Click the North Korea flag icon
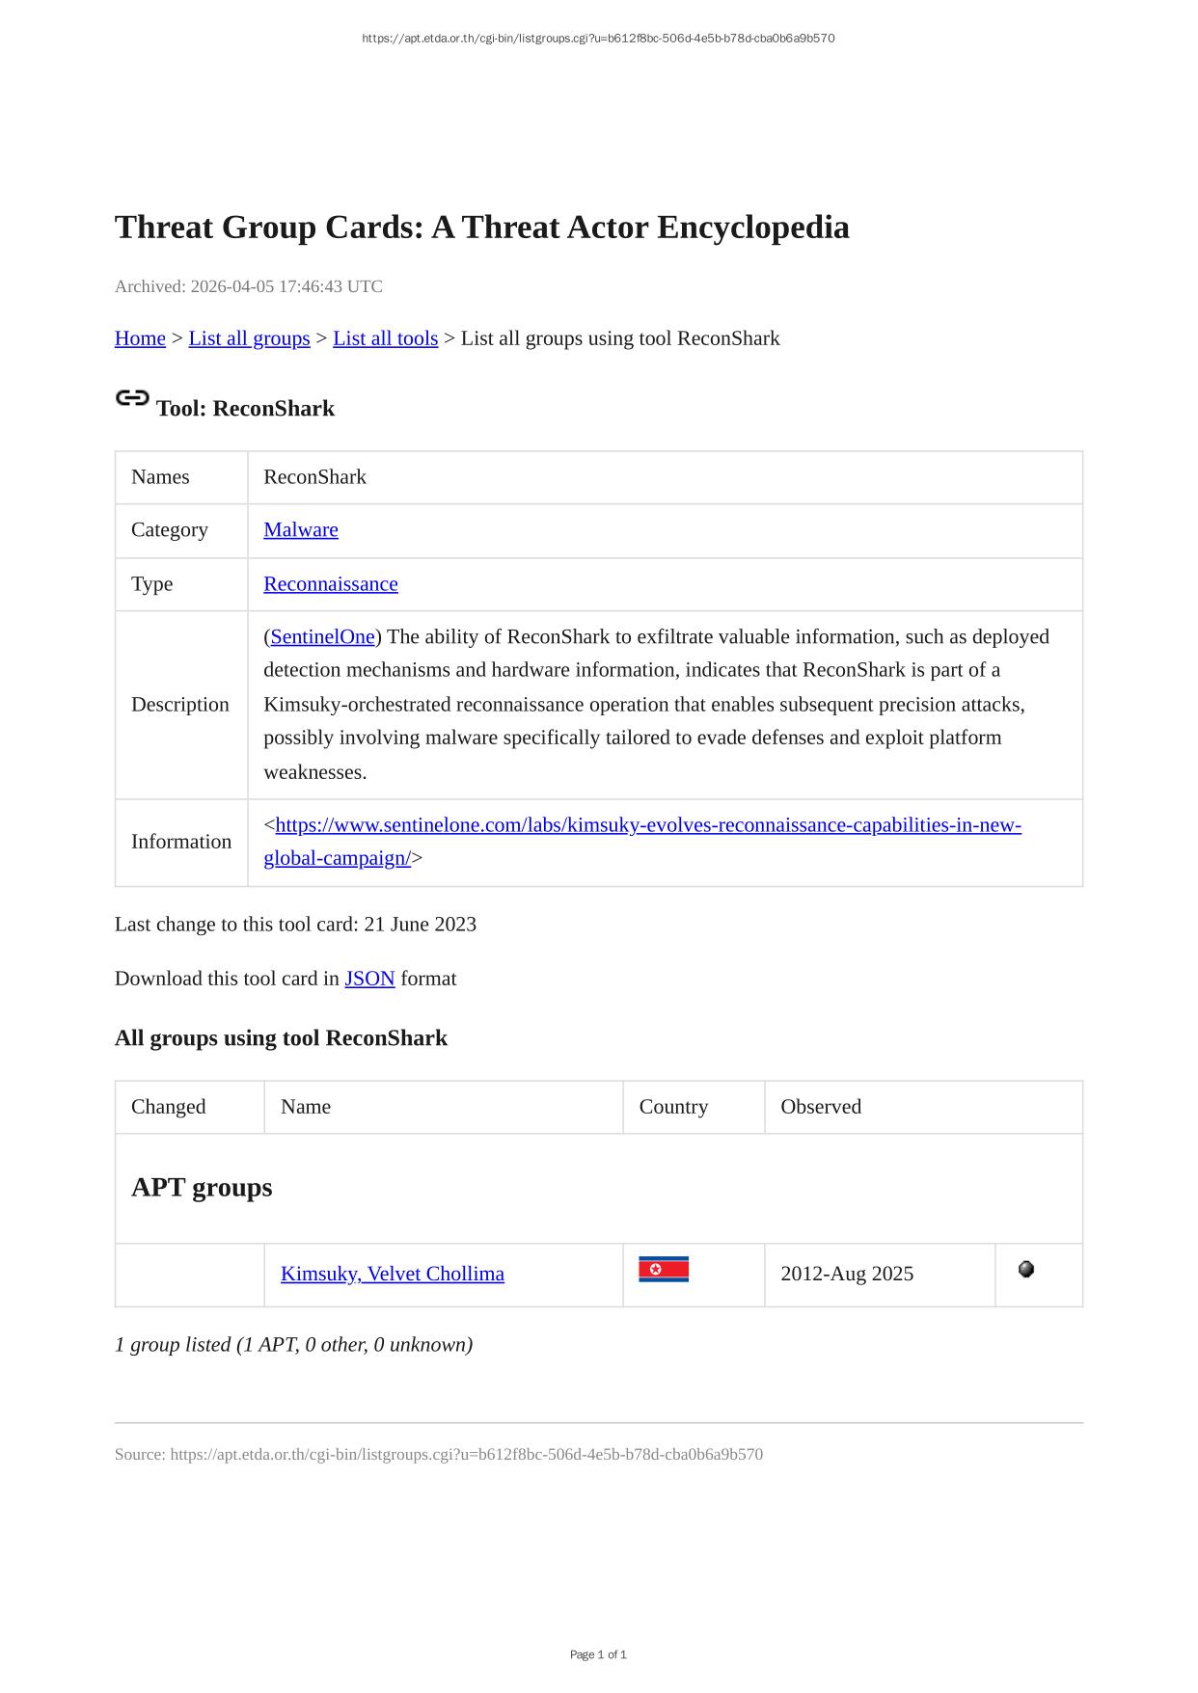Screen dimensions: 1198x1693 tap(664, 1269)
